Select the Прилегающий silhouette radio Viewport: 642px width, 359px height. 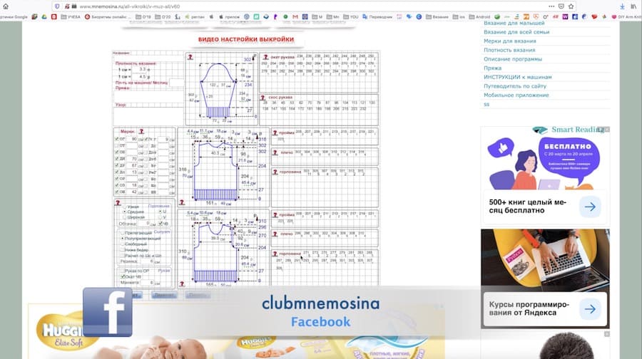[x=122, y=233]
